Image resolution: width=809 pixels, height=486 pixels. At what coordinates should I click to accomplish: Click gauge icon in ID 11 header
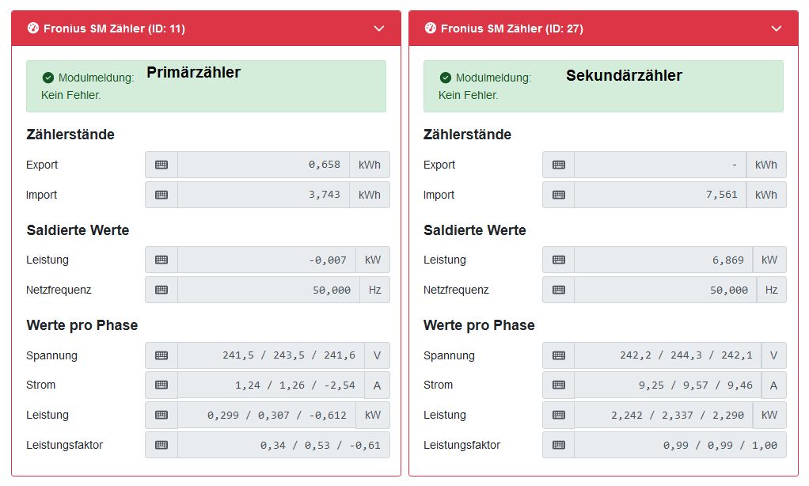(33, 28)
